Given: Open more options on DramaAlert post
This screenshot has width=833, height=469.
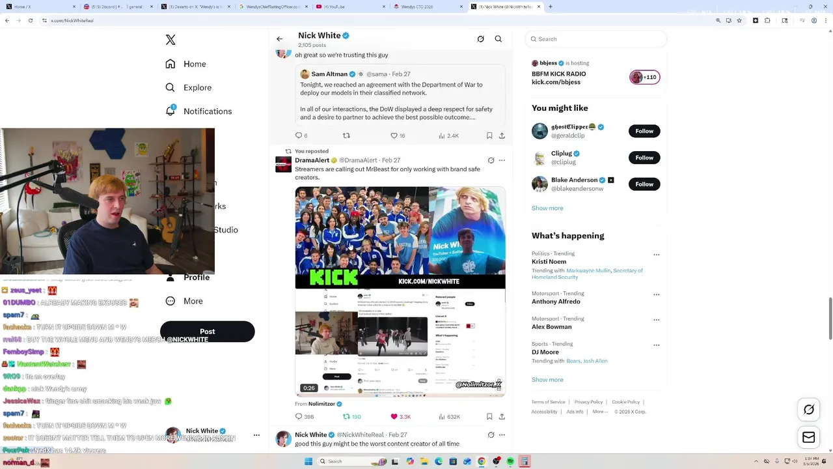Looking at the screenshot, I should tap(502, 160).
